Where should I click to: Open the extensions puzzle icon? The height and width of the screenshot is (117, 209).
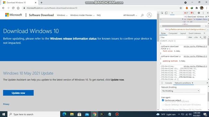[197, 8]
